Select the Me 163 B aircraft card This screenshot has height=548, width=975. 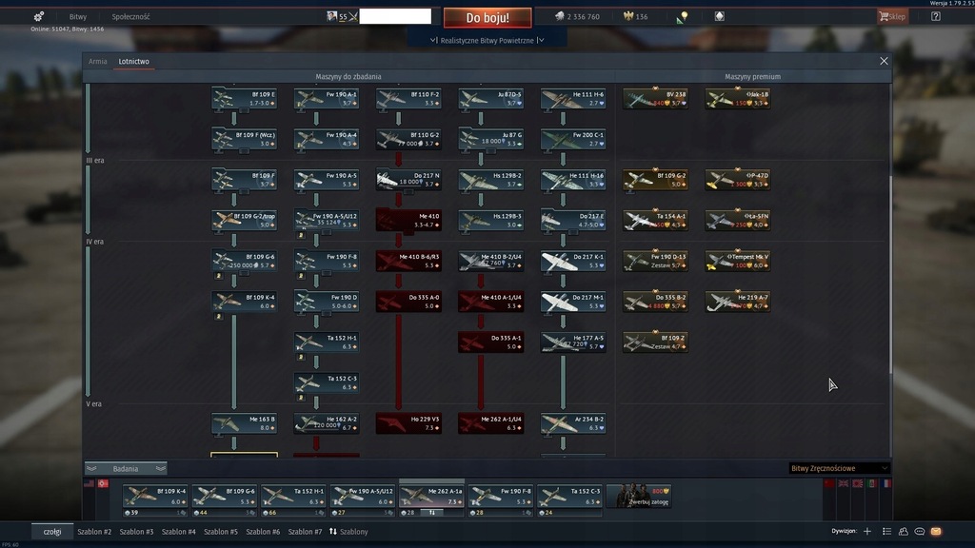pos(244,423)
